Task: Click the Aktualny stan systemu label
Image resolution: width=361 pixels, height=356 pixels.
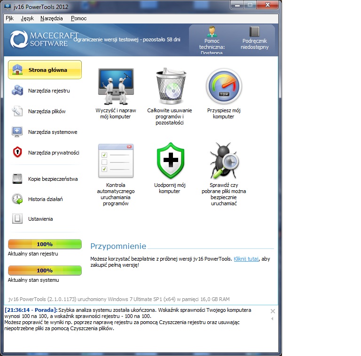Action: tap(33, 280)
